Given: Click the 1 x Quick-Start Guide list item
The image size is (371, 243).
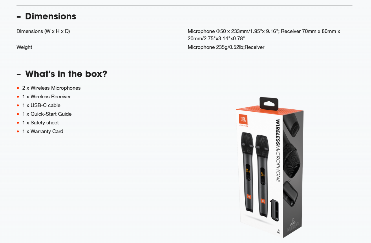Looking at the screenshot, I should coord(47,114).
